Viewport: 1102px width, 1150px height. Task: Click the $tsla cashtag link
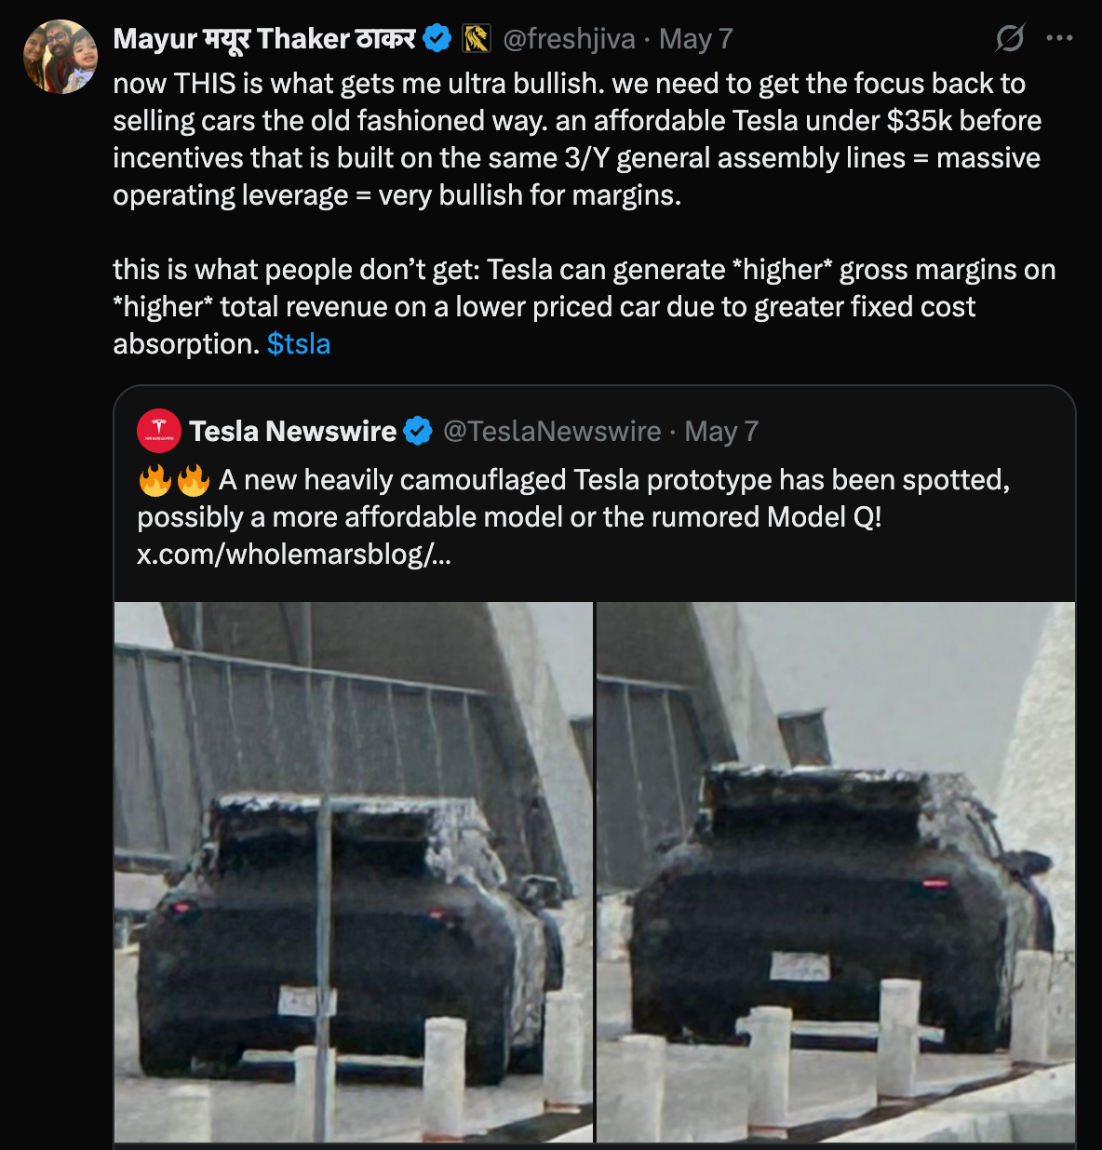pyautogui.click(x=299, y=344)
